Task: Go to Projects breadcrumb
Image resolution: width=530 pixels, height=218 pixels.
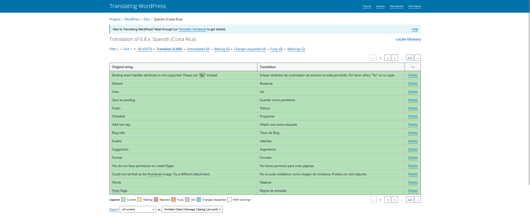Action: coord(115,19)
